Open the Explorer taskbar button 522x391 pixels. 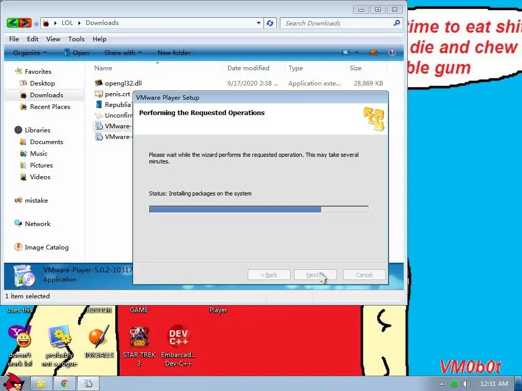[41, 384]
